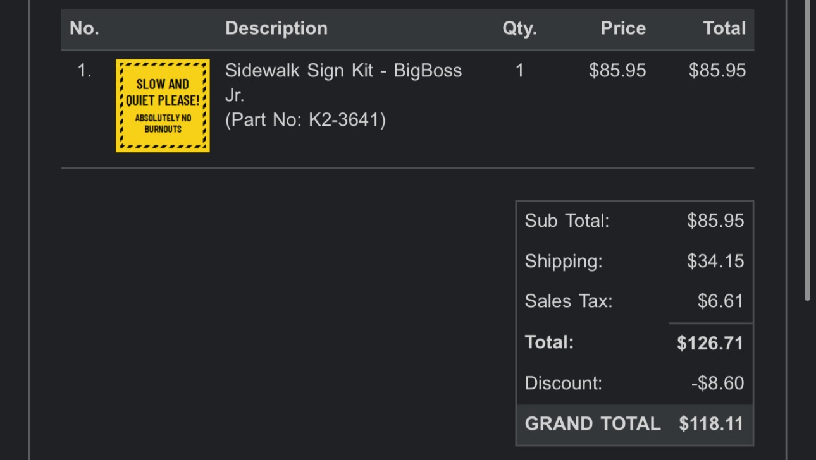Click the vertical scrollbar thumb
816x460 pixels.
point(807,150)
